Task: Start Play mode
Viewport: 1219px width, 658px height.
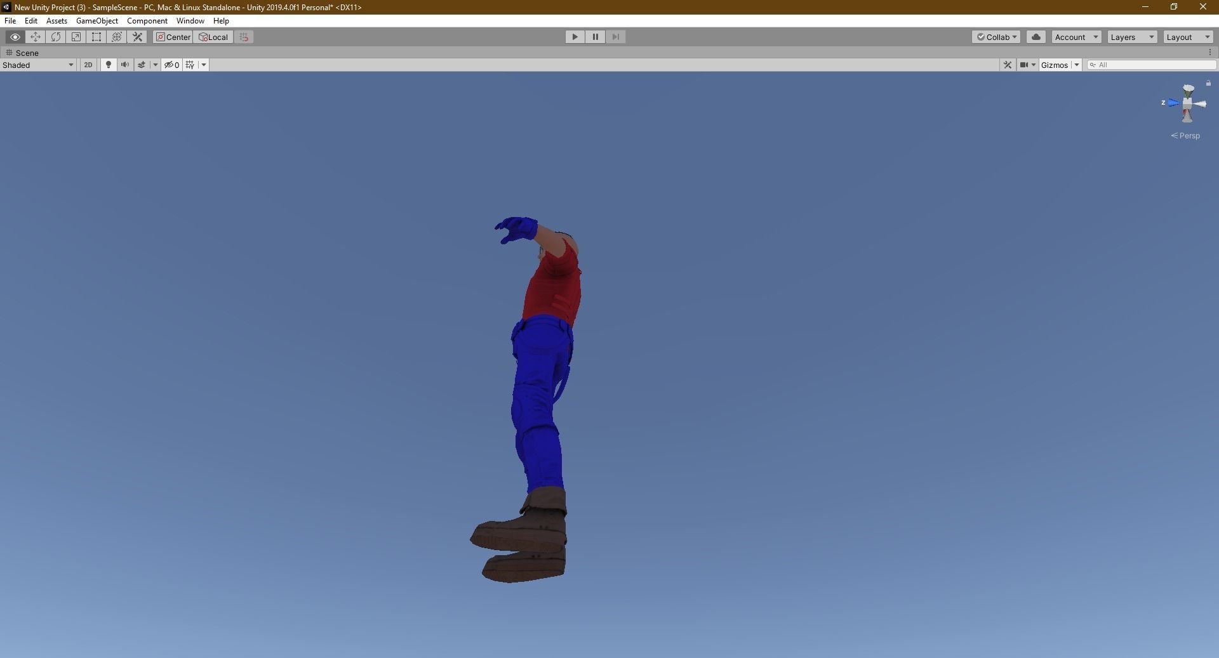Action: (x=575, y=37)
